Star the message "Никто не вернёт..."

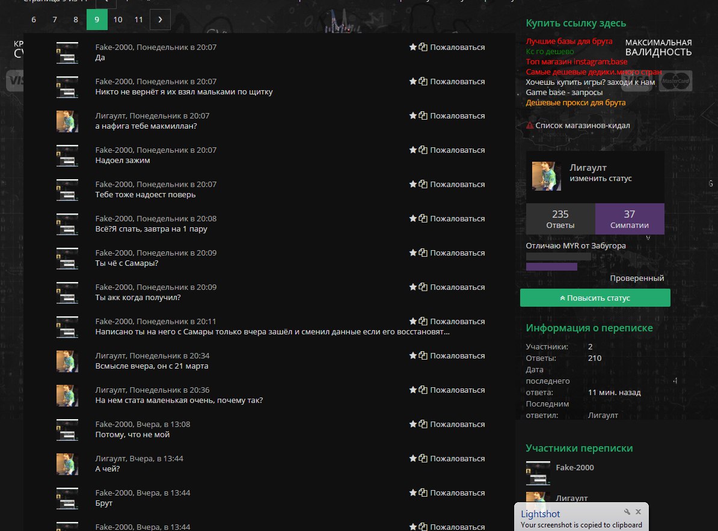[x=413, y=81]
